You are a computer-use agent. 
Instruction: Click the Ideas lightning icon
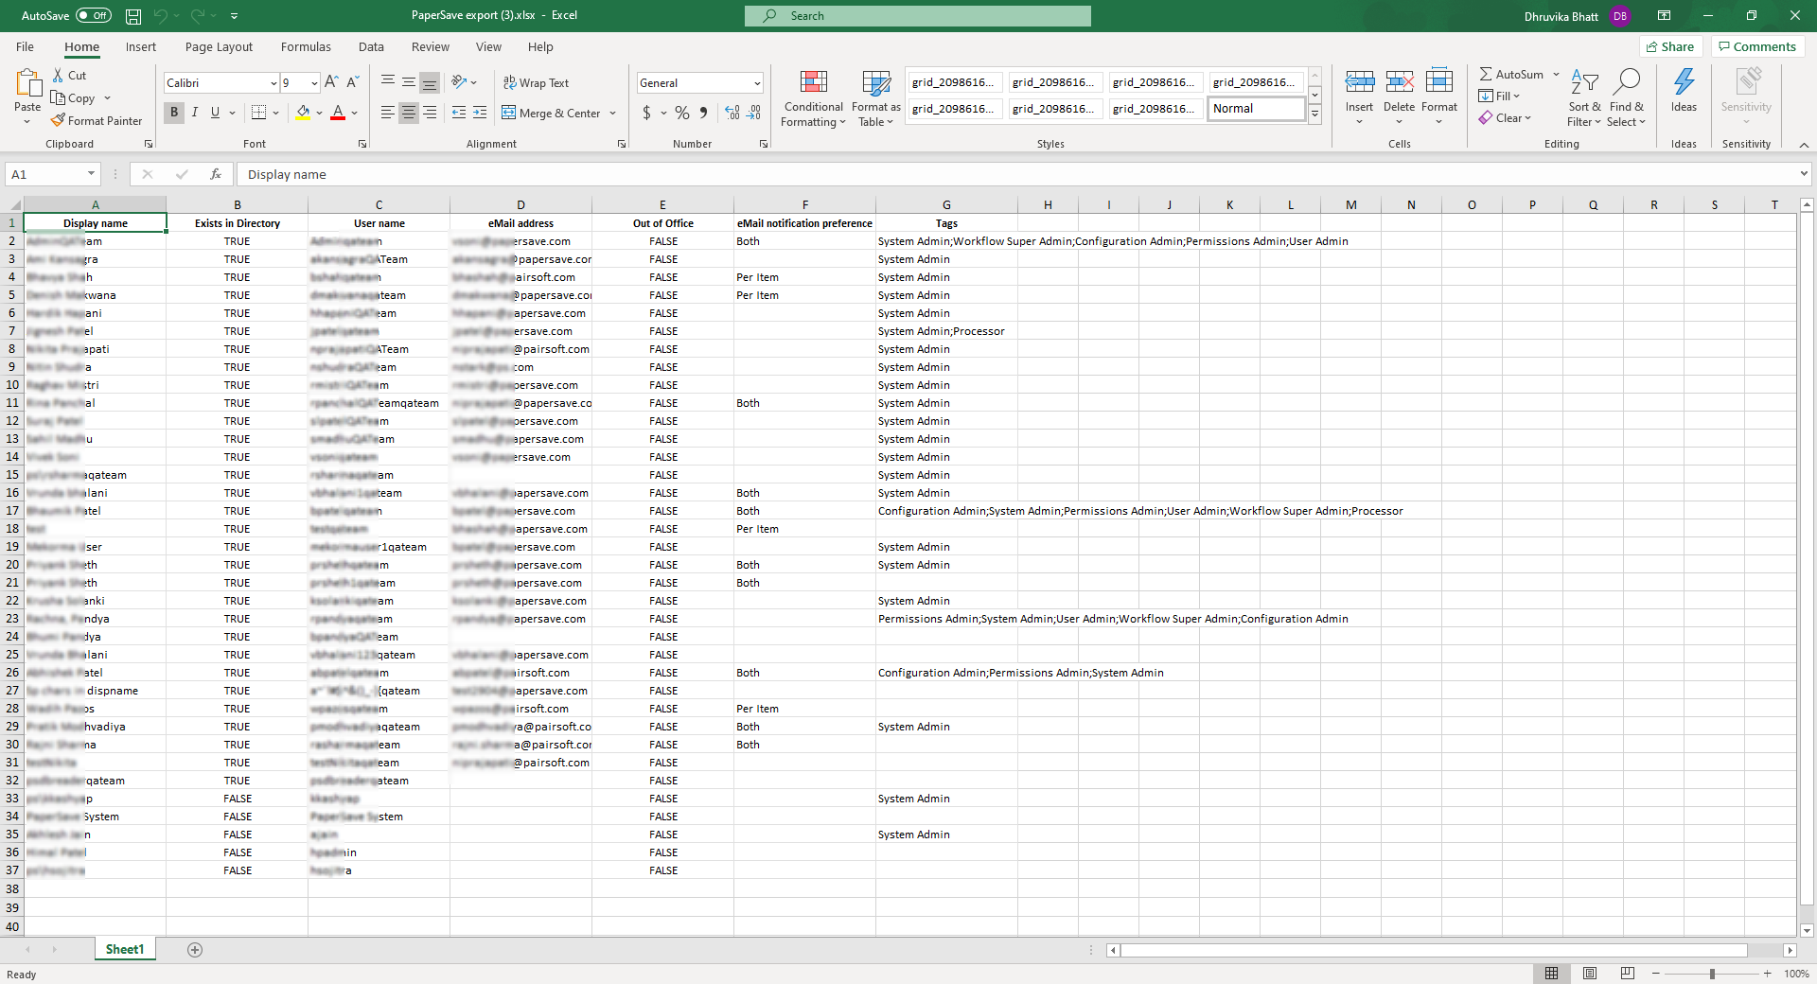pos(1684,83)
